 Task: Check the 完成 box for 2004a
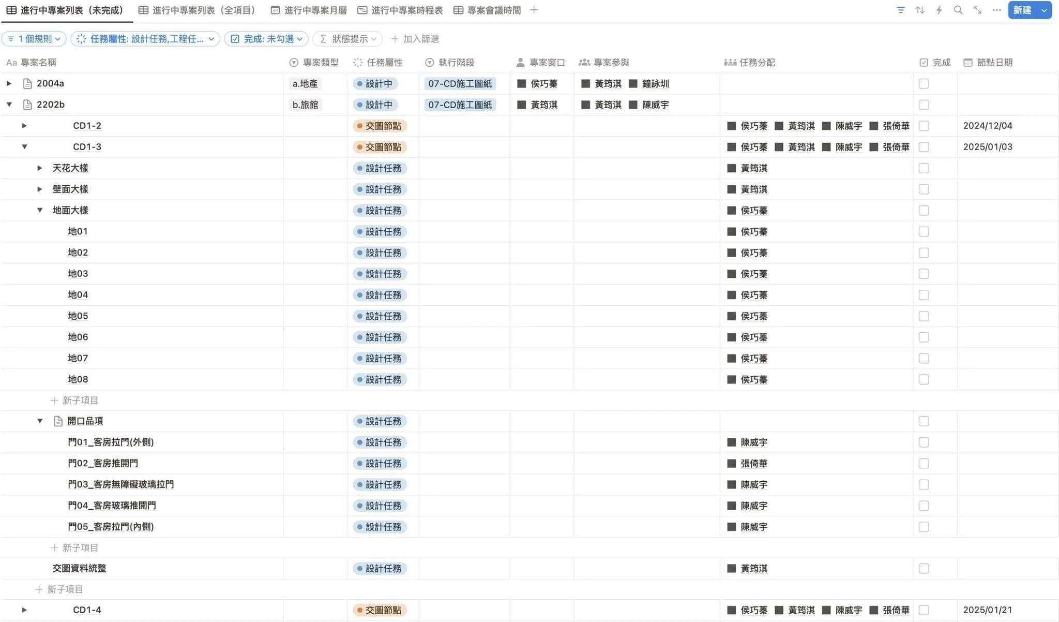click(924, 84)
